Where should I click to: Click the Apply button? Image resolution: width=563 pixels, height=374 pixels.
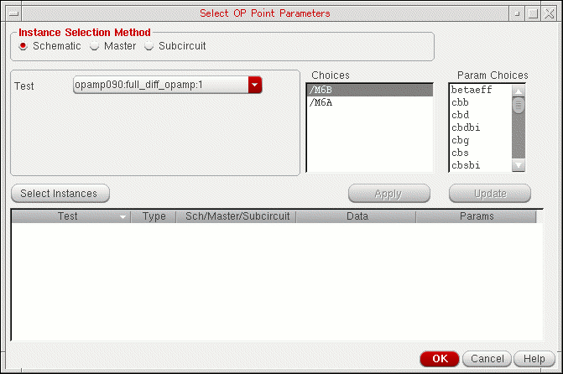[x=389, y=194]
